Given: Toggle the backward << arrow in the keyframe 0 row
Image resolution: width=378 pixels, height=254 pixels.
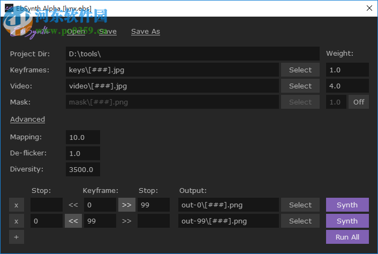Looking at the screenshot, I should [73, 205].
